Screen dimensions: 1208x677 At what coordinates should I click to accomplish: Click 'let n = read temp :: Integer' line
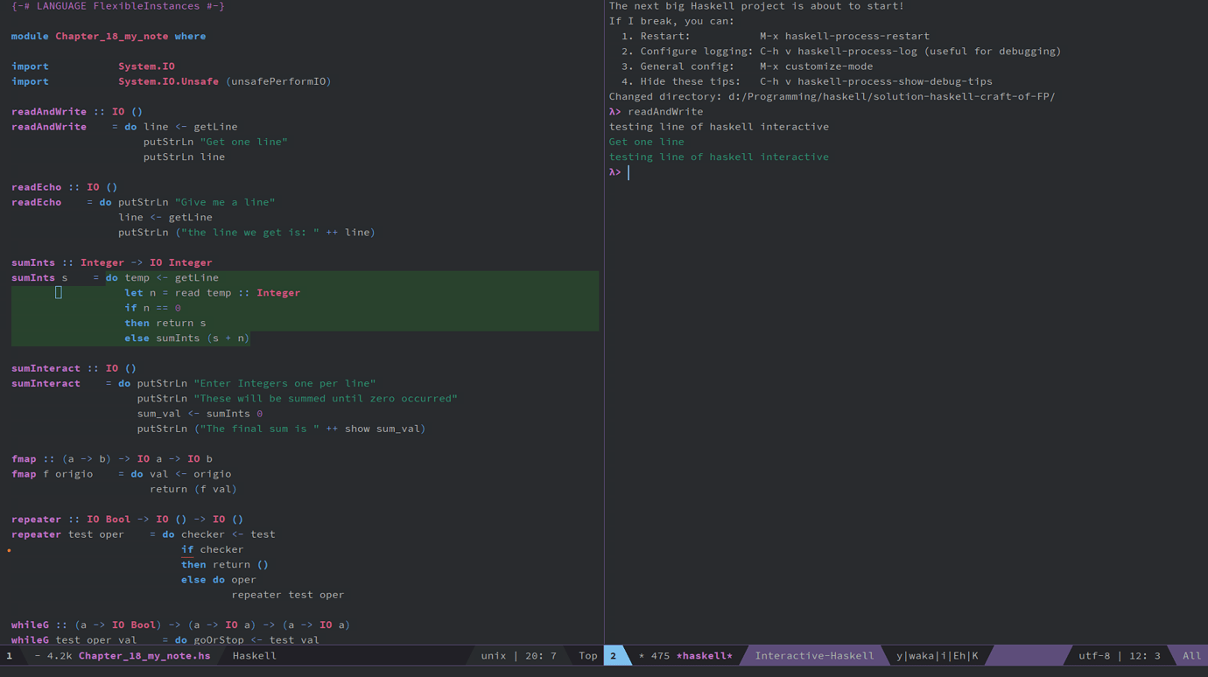(x=212, y=293)
